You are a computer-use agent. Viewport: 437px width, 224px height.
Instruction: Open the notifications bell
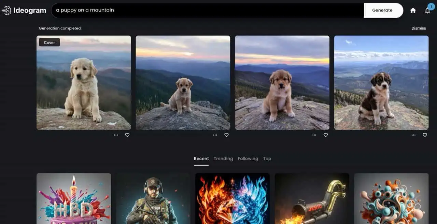coord(427,11)
